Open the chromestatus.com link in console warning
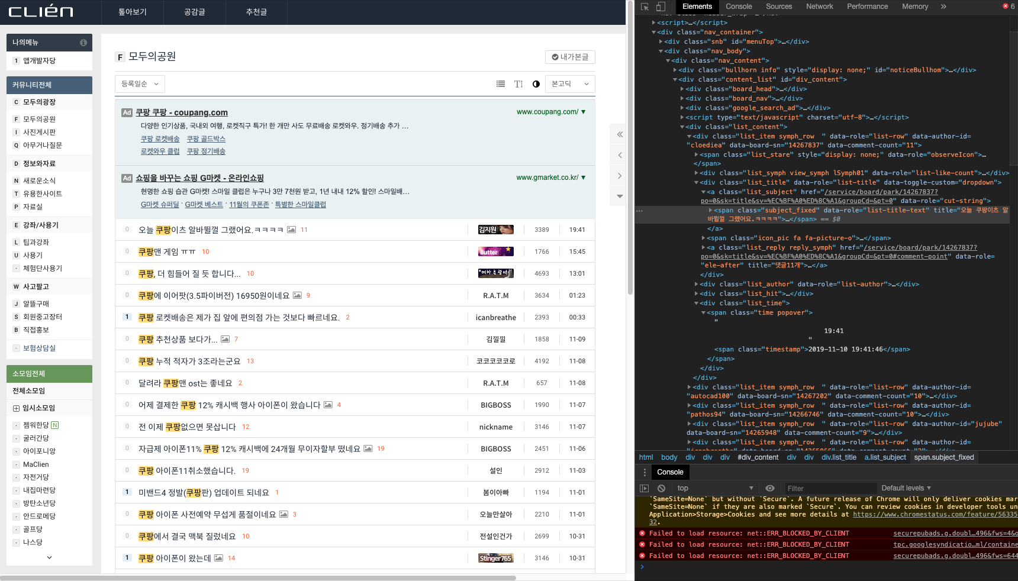This screenshot has width=1018, height=581. [x=935, y=515]
